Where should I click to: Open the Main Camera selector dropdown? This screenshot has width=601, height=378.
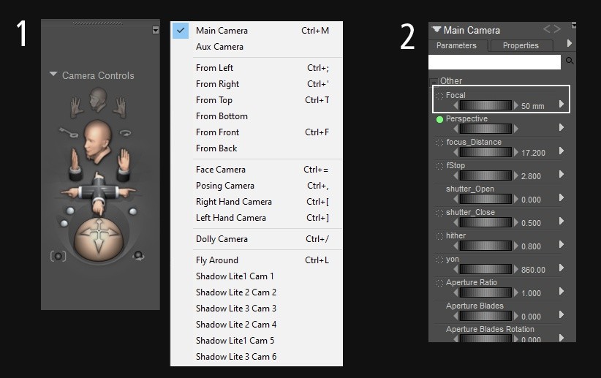tap(437, 30)
